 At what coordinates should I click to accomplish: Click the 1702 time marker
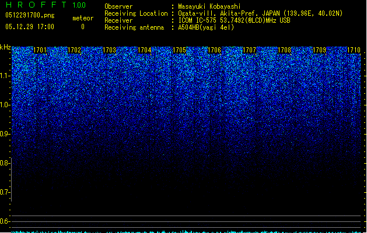74,50
